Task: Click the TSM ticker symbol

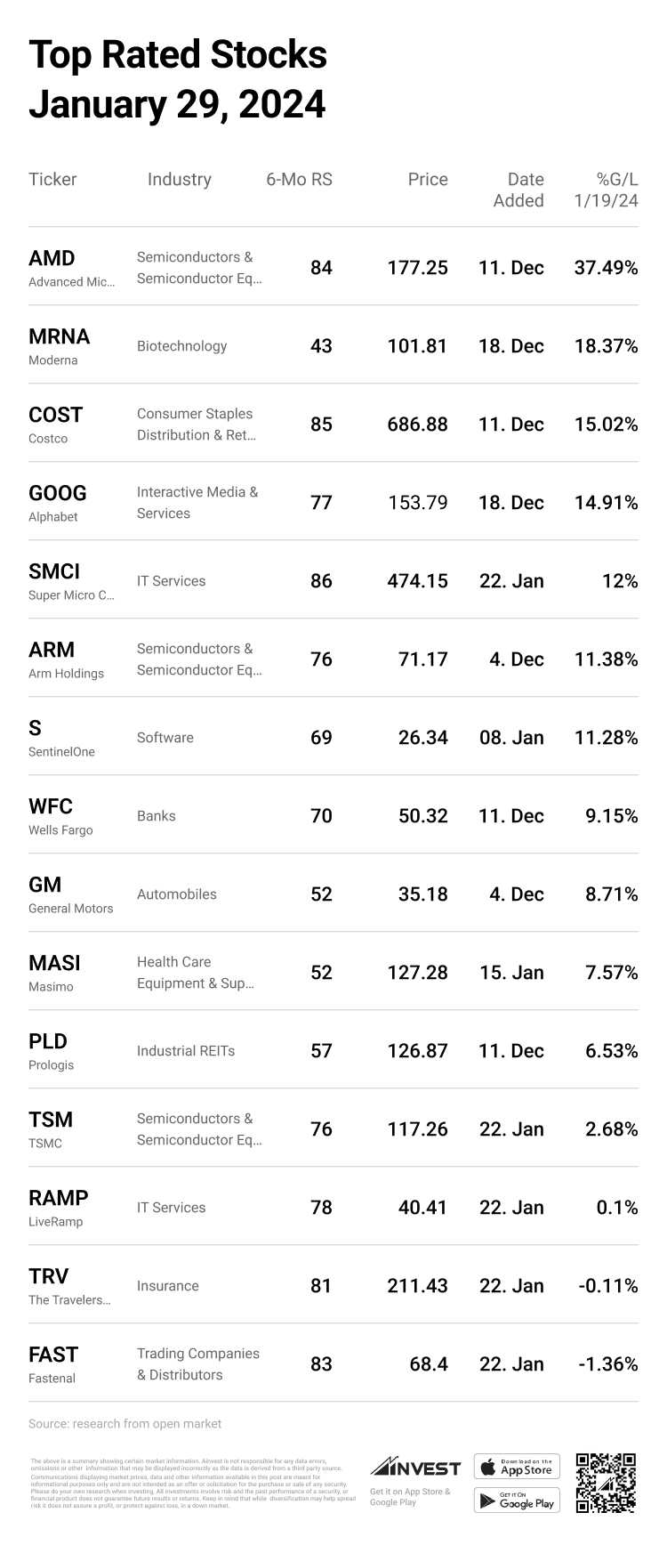Action: pyautogui.click(x=51, y=1120)
